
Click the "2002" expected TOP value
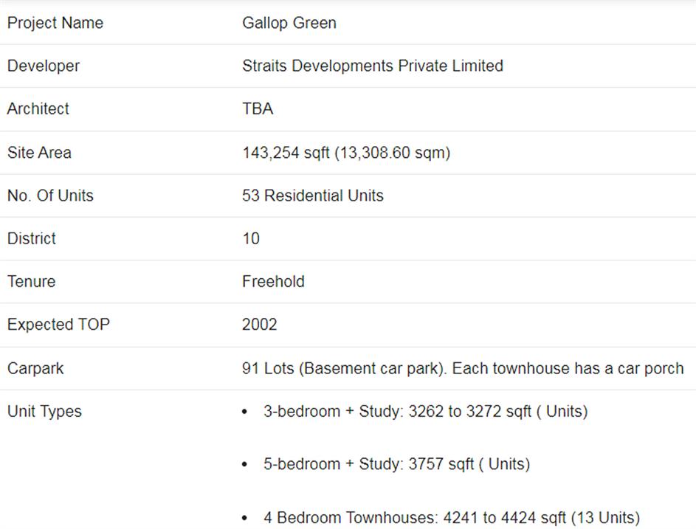[260, 325]
